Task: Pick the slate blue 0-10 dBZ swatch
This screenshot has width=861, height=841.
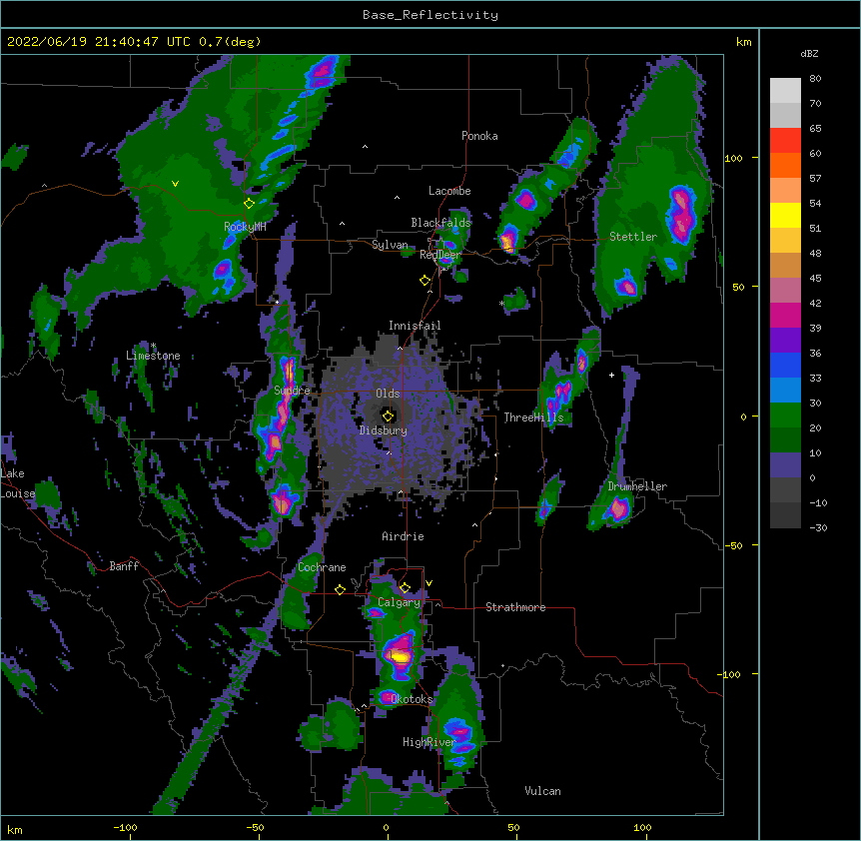Action: pos(785,465)
